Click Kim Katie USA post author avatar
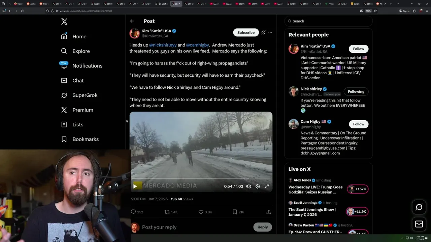Screen dimensions: 431x242 pyautogui.click(x=135, y=34)
